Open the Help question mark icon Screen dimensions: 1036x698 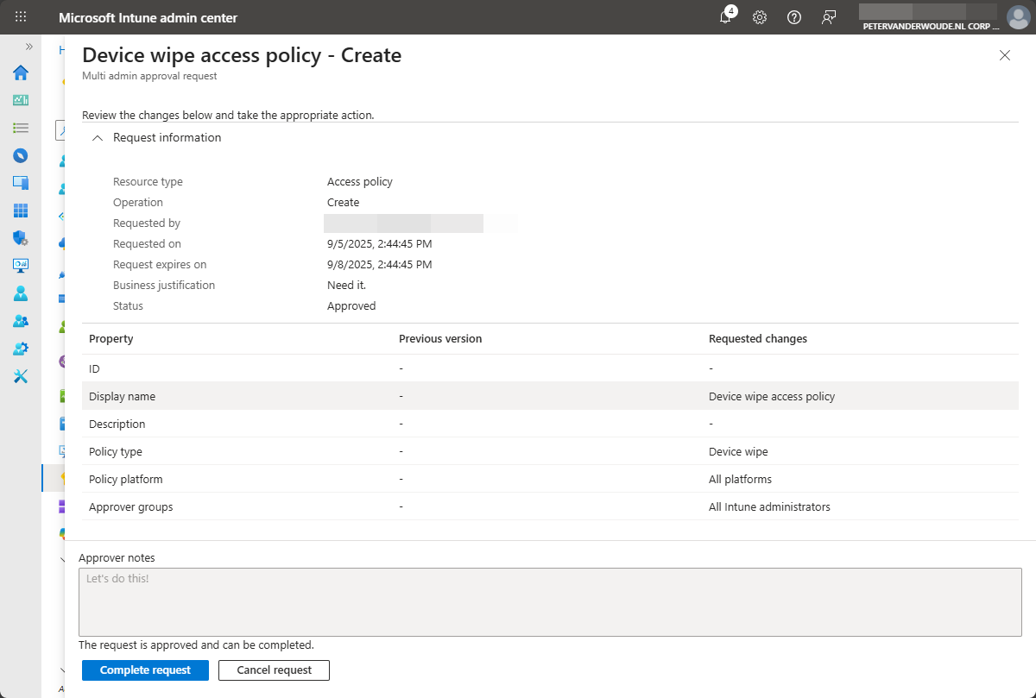pyautogui.click(x=794, y=17)
